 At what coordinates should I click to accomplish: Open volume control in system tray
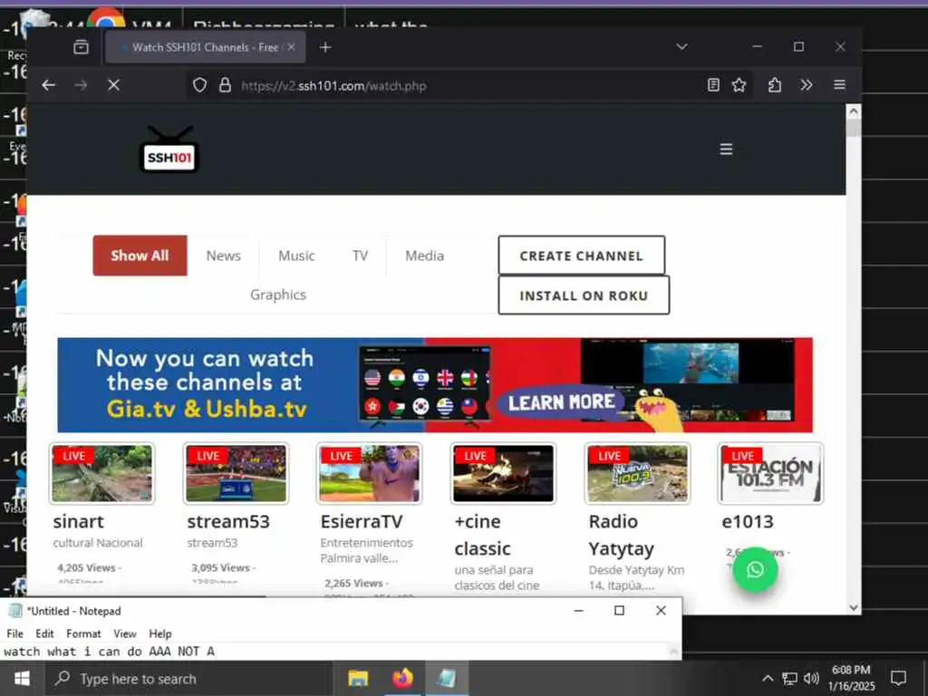pyautogui.click(x=811, y=678)
